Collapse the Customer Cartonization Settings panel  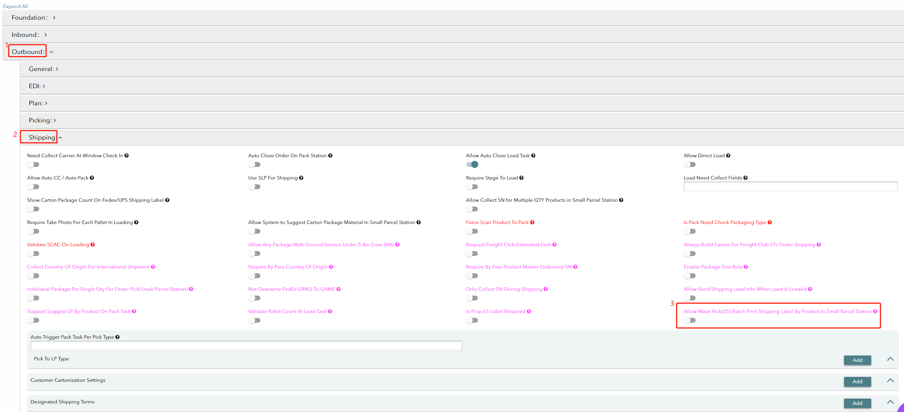pos(890,380)
